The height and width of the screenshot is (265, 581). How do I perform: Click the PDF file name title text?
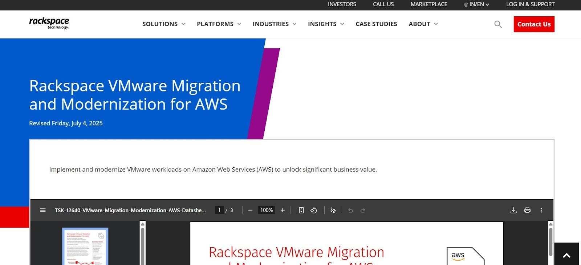130,210
